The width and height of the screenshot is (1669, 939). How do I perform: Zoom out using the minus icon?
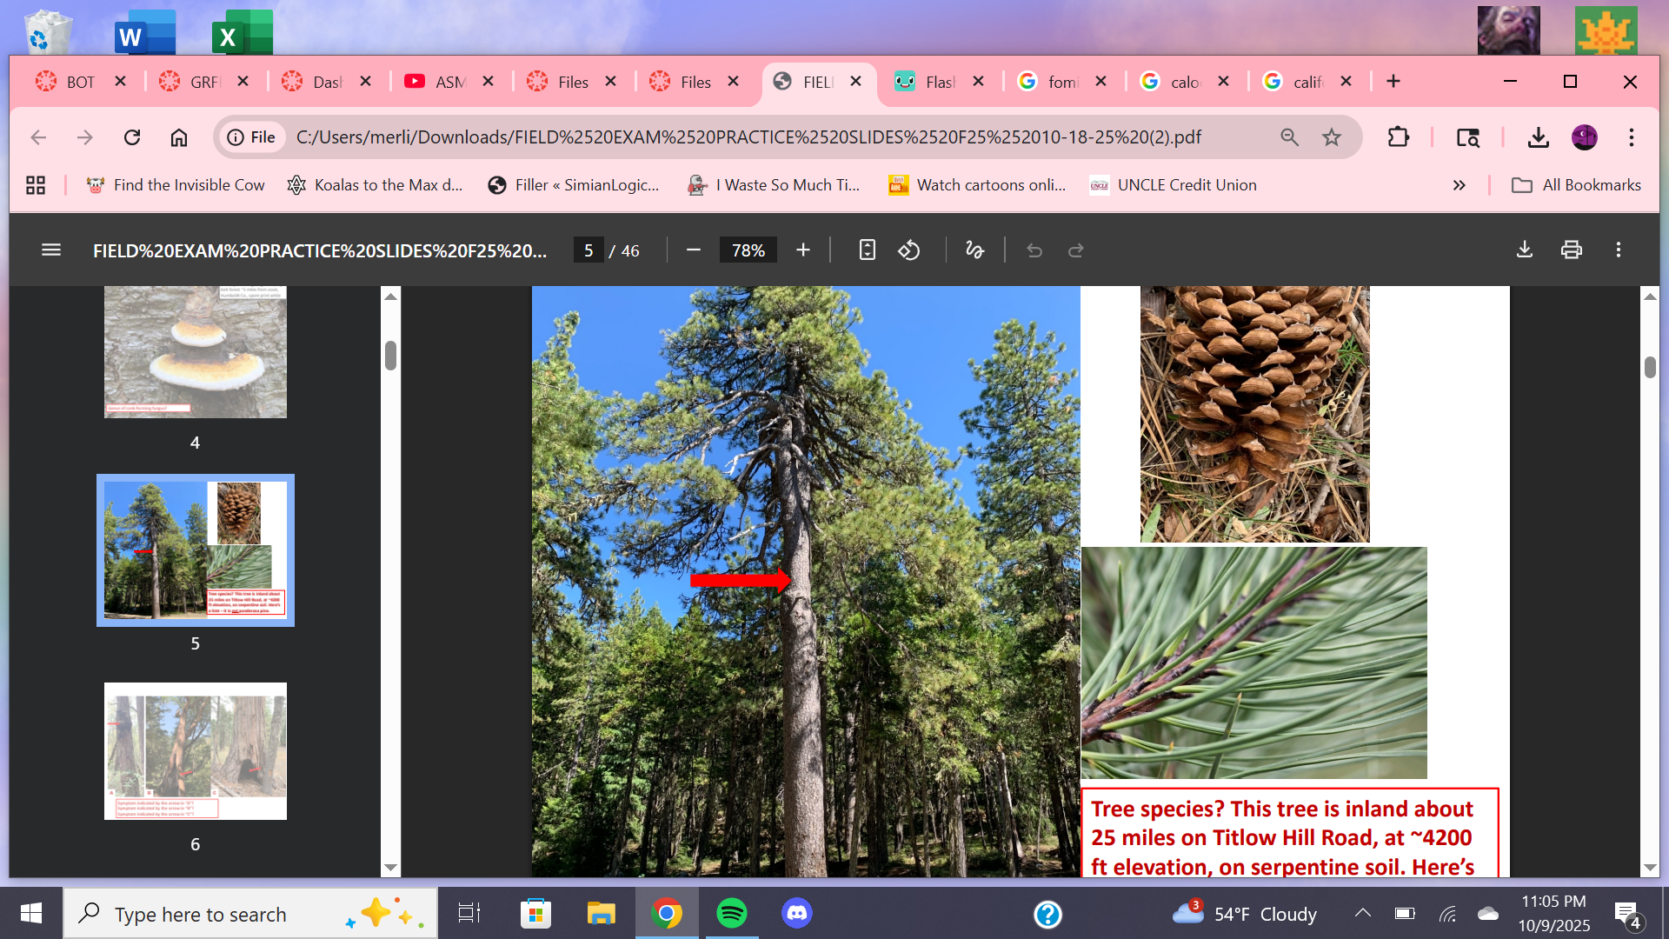click(x=693, y=250)
